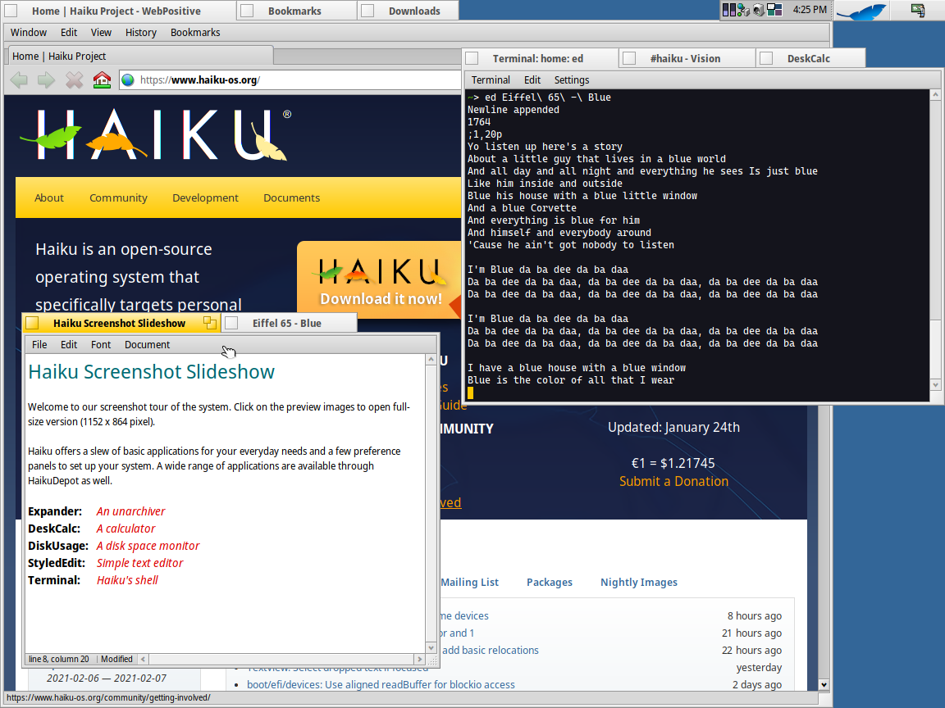Close the Haiku Screenshot Slideshow window box
The image size is (945, 708).
coord(33,324)
